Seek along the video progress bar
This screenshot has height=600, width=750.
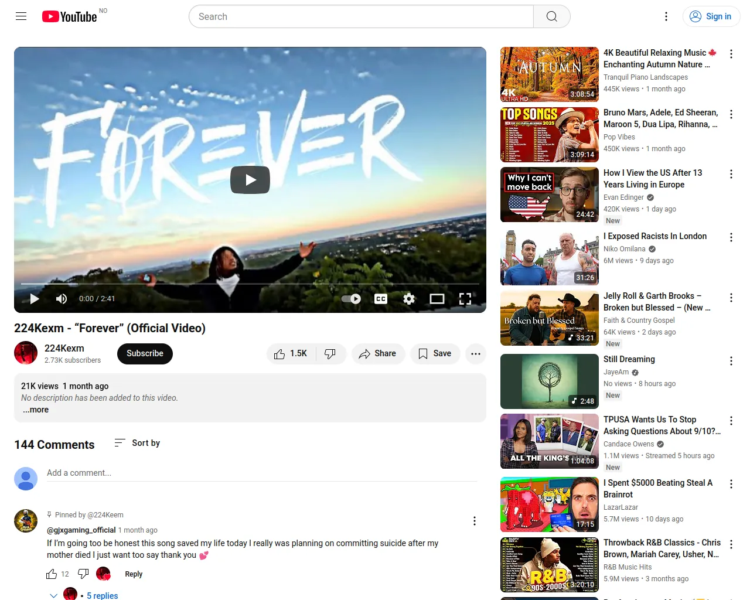250,284
